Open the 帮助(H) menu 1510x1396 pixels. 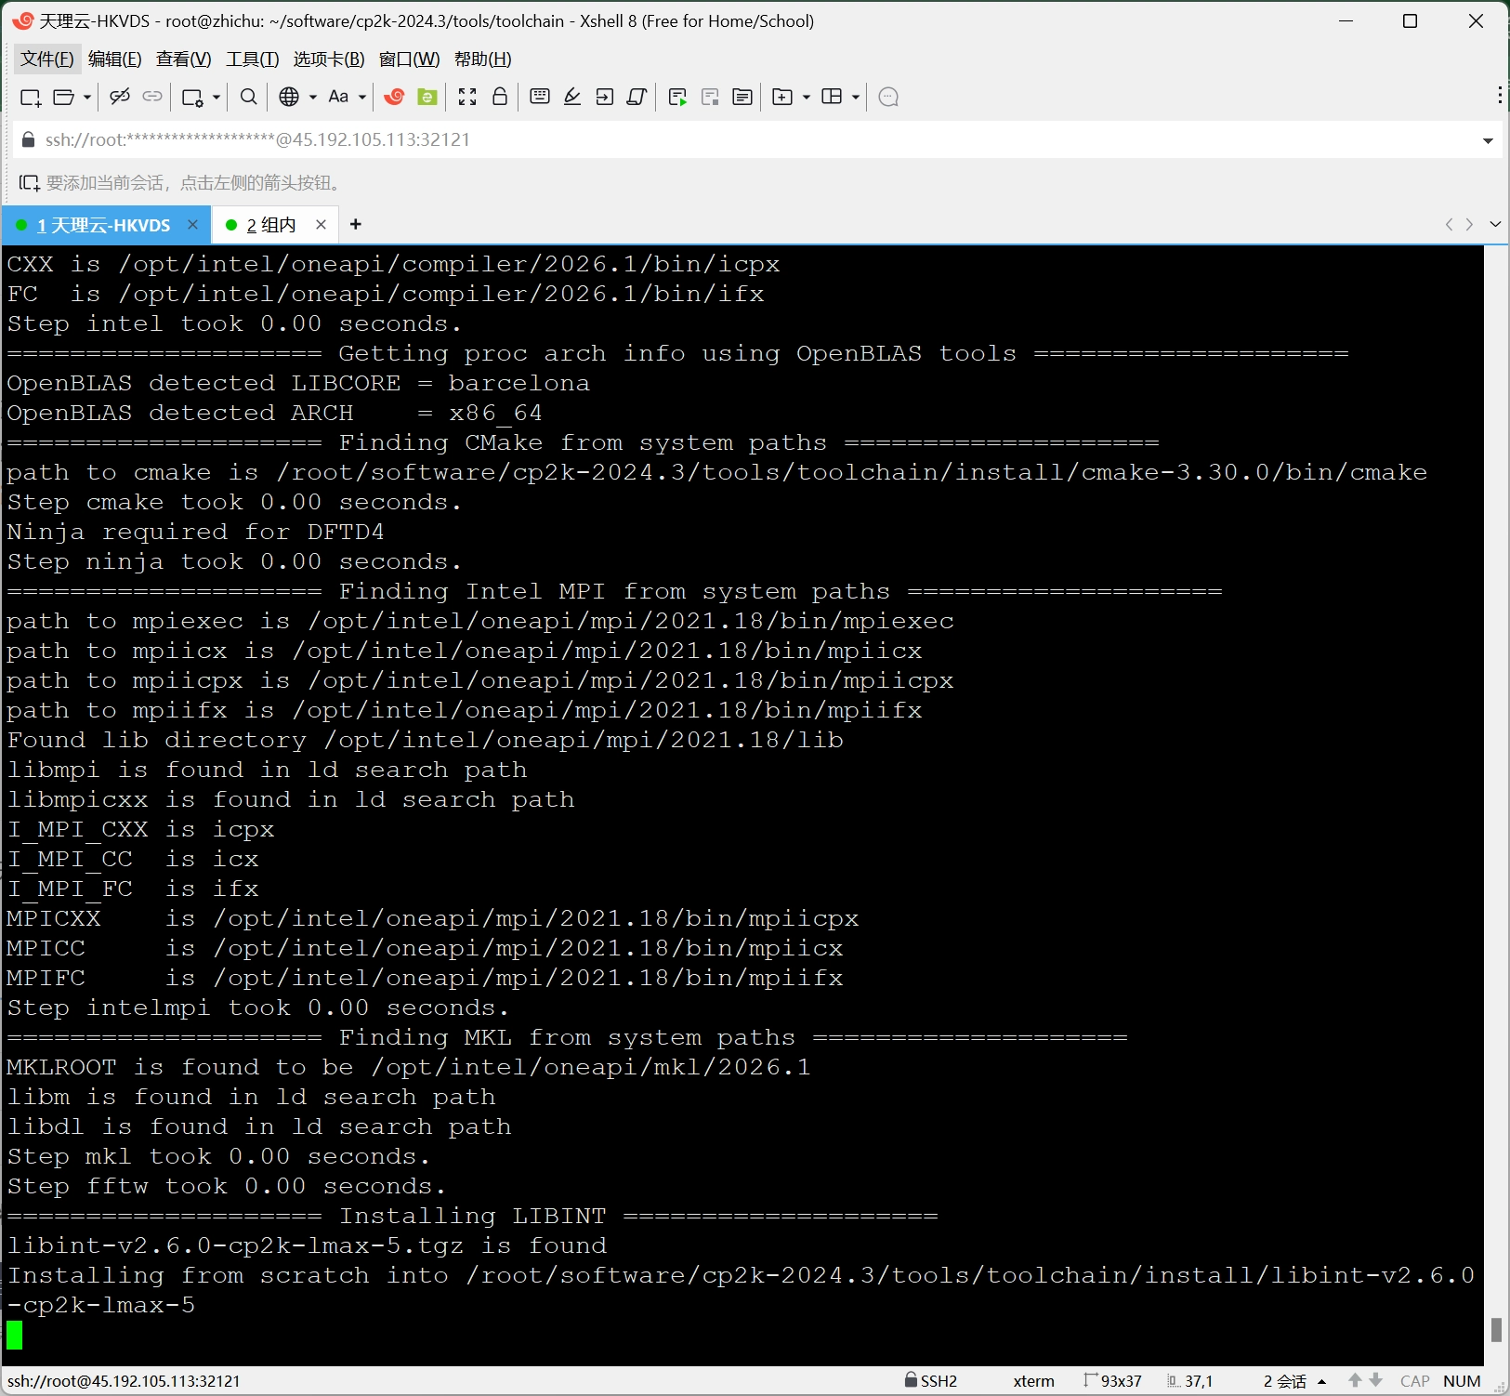(x=483, y=59)
